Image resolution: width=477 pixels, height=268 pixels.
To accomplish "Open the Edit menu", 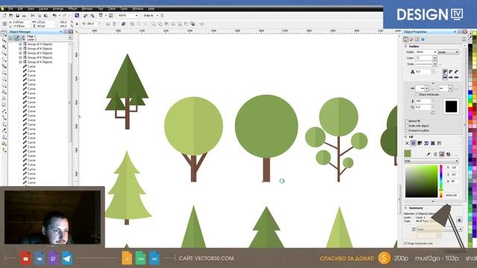I will pos(20,9).
